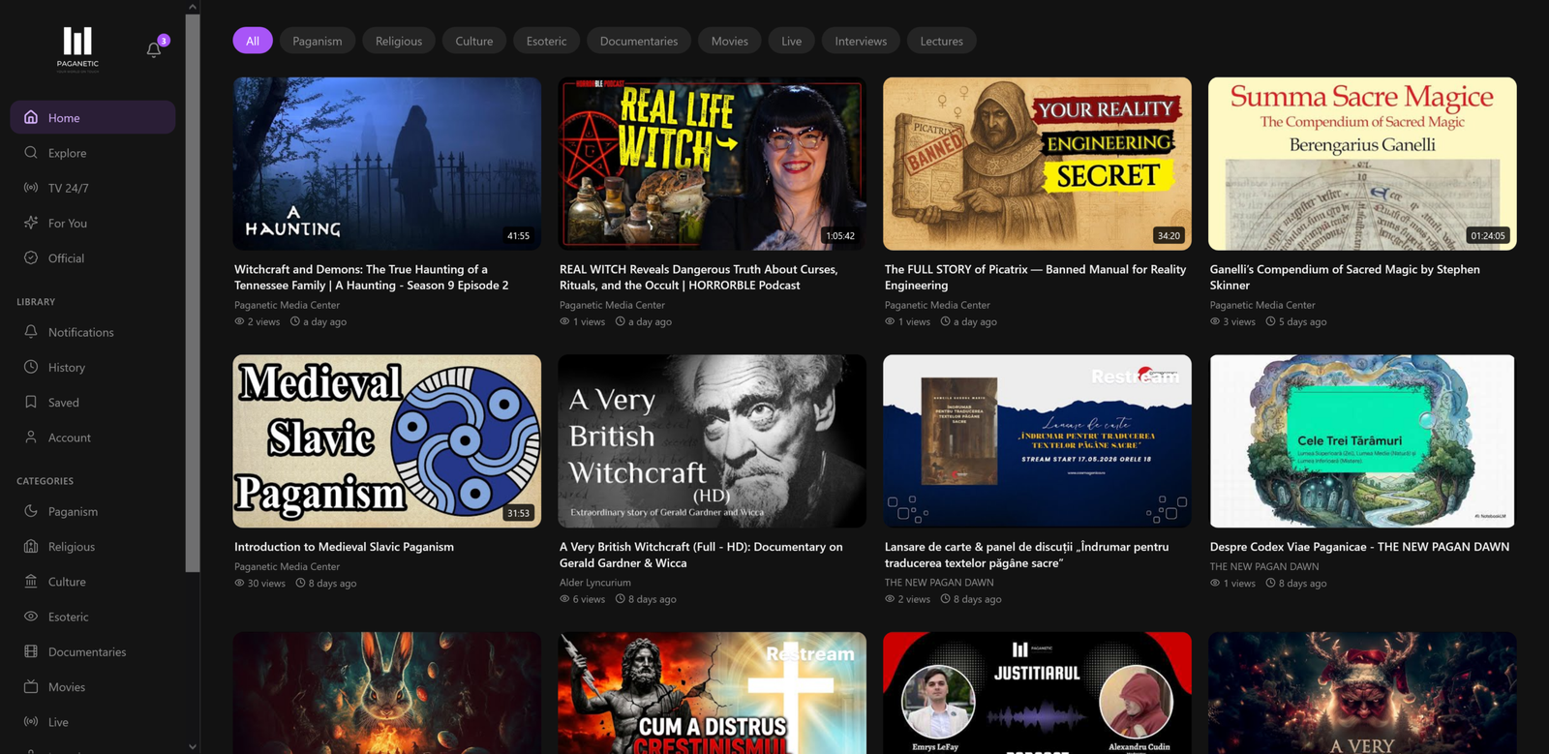The height and width of the screenshot is (754, 1549).
Task: Open Account via its person icon
Action: (x=31, y=437)
